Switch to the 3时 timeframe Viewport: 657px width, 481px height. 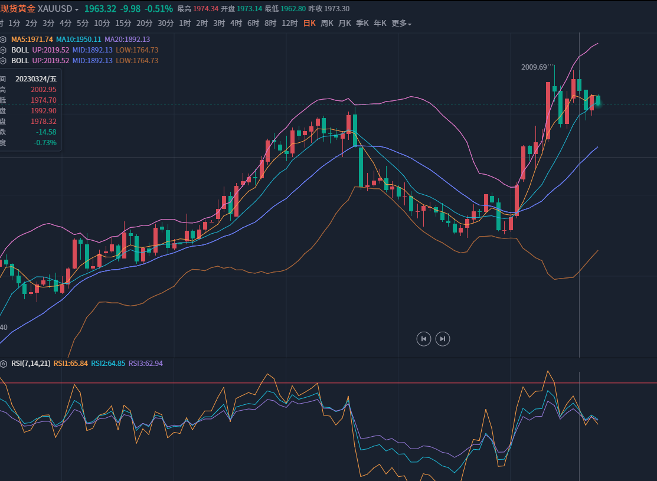coord(219,24)
